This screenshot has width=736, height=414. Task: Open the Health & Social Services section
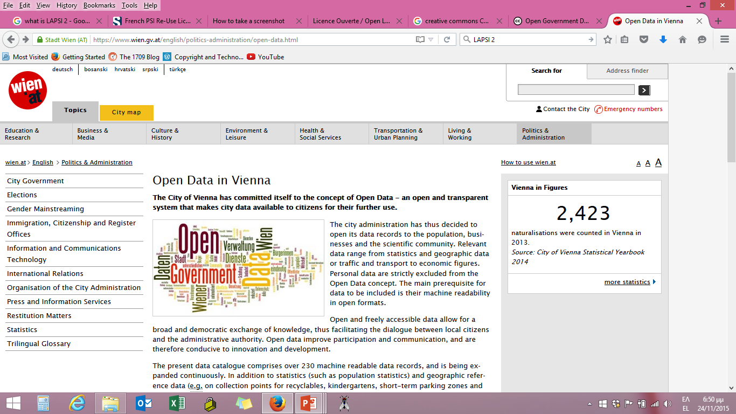(x=332, y=134)
